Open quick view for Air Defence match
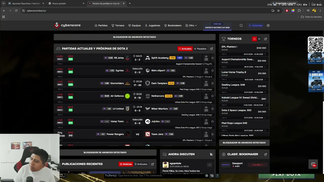 coord(206,96)
